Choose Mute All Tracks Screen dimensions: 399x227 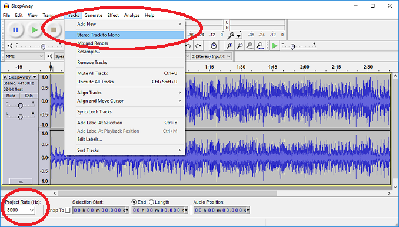click(124, 73)
